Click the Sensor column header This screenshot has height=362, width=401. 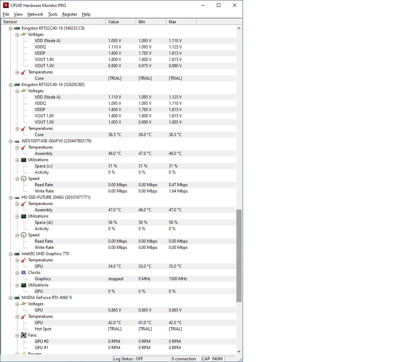click(53, 22)
